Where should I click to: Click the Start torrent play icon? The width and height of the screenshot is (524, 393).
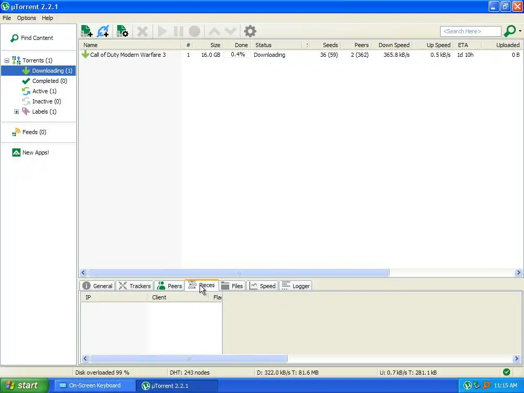162,31
